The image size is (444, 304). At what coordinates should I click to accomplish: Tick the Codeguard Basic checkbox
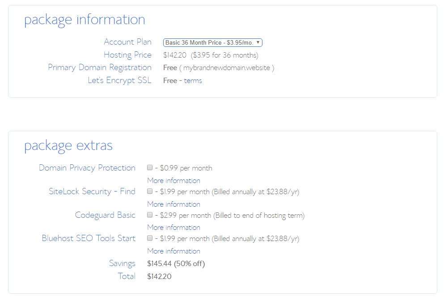tap(150, 215)
